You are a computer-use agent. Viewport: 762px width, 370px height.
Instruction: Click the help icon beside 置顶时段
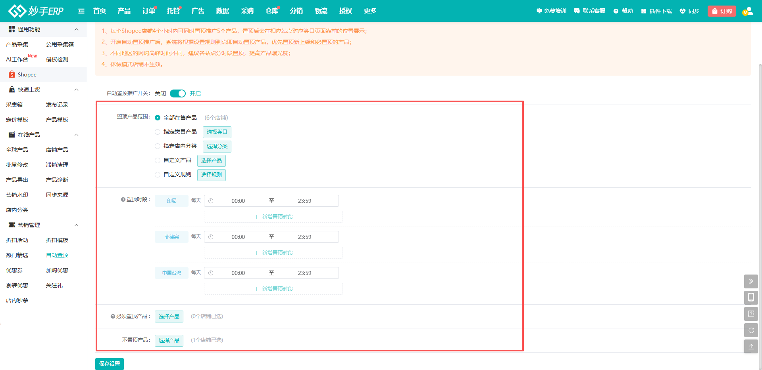click(123, 200)
